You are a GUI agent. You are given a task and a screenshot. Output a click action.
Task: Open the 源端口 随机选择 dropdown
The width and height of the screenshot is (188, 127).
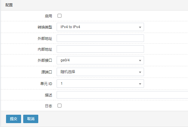tap(100, 72)
